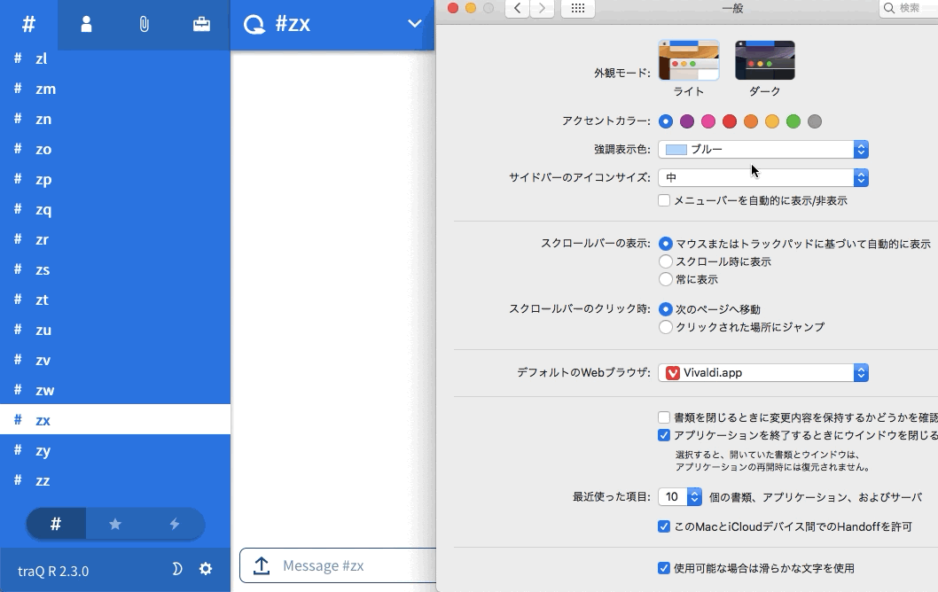Show all channels with bottom hash filter
Image resolution: width=938 pixels, height=592 pixels.
click(x=56, y=524)
